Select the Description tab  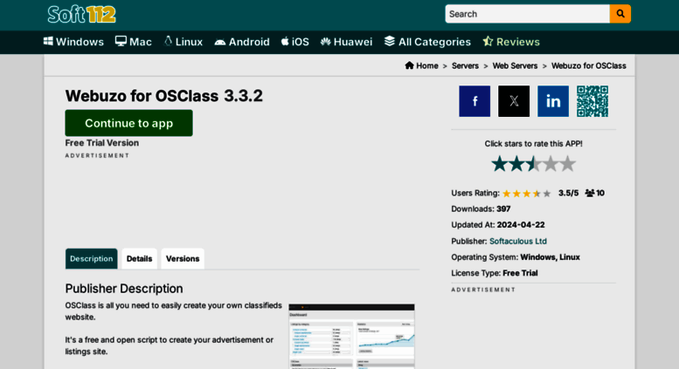[92, 259]
